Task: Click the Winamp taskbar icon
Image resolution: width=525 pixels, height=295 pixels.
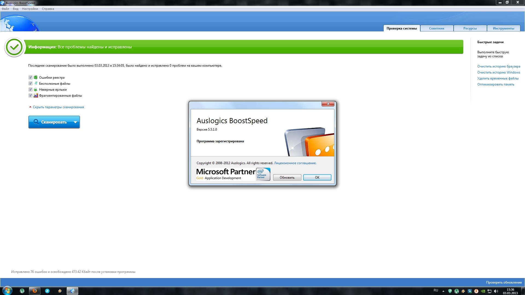Action: click(60, 291)
